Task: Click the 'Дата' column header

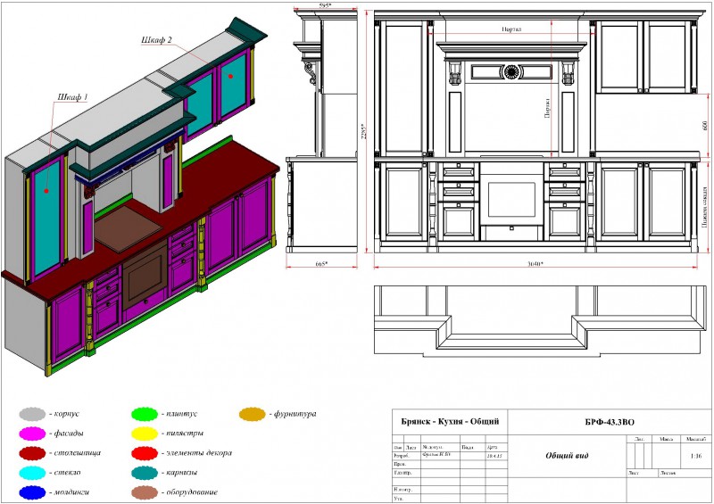Action: coord(493,448)
